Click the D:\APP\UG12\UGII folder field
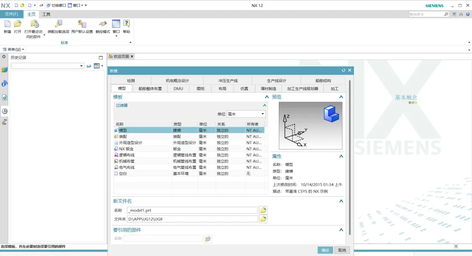 (192, 219)
